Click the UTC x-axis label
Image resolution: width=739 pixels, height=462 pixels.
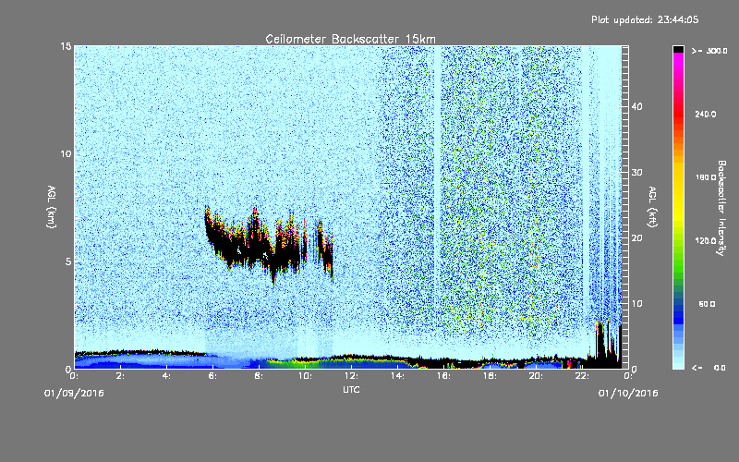351,389
